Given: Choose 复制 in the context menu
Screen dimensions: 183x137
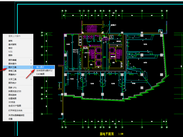Looking at the screenshot, I should pos(18,41).
